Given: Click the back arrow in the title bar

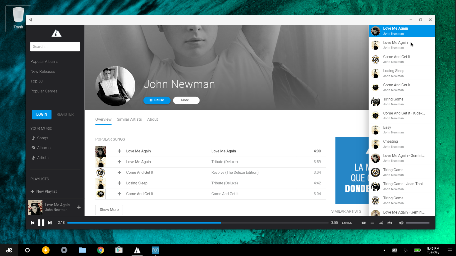Looking at the screenshot, I should (30, 20).
